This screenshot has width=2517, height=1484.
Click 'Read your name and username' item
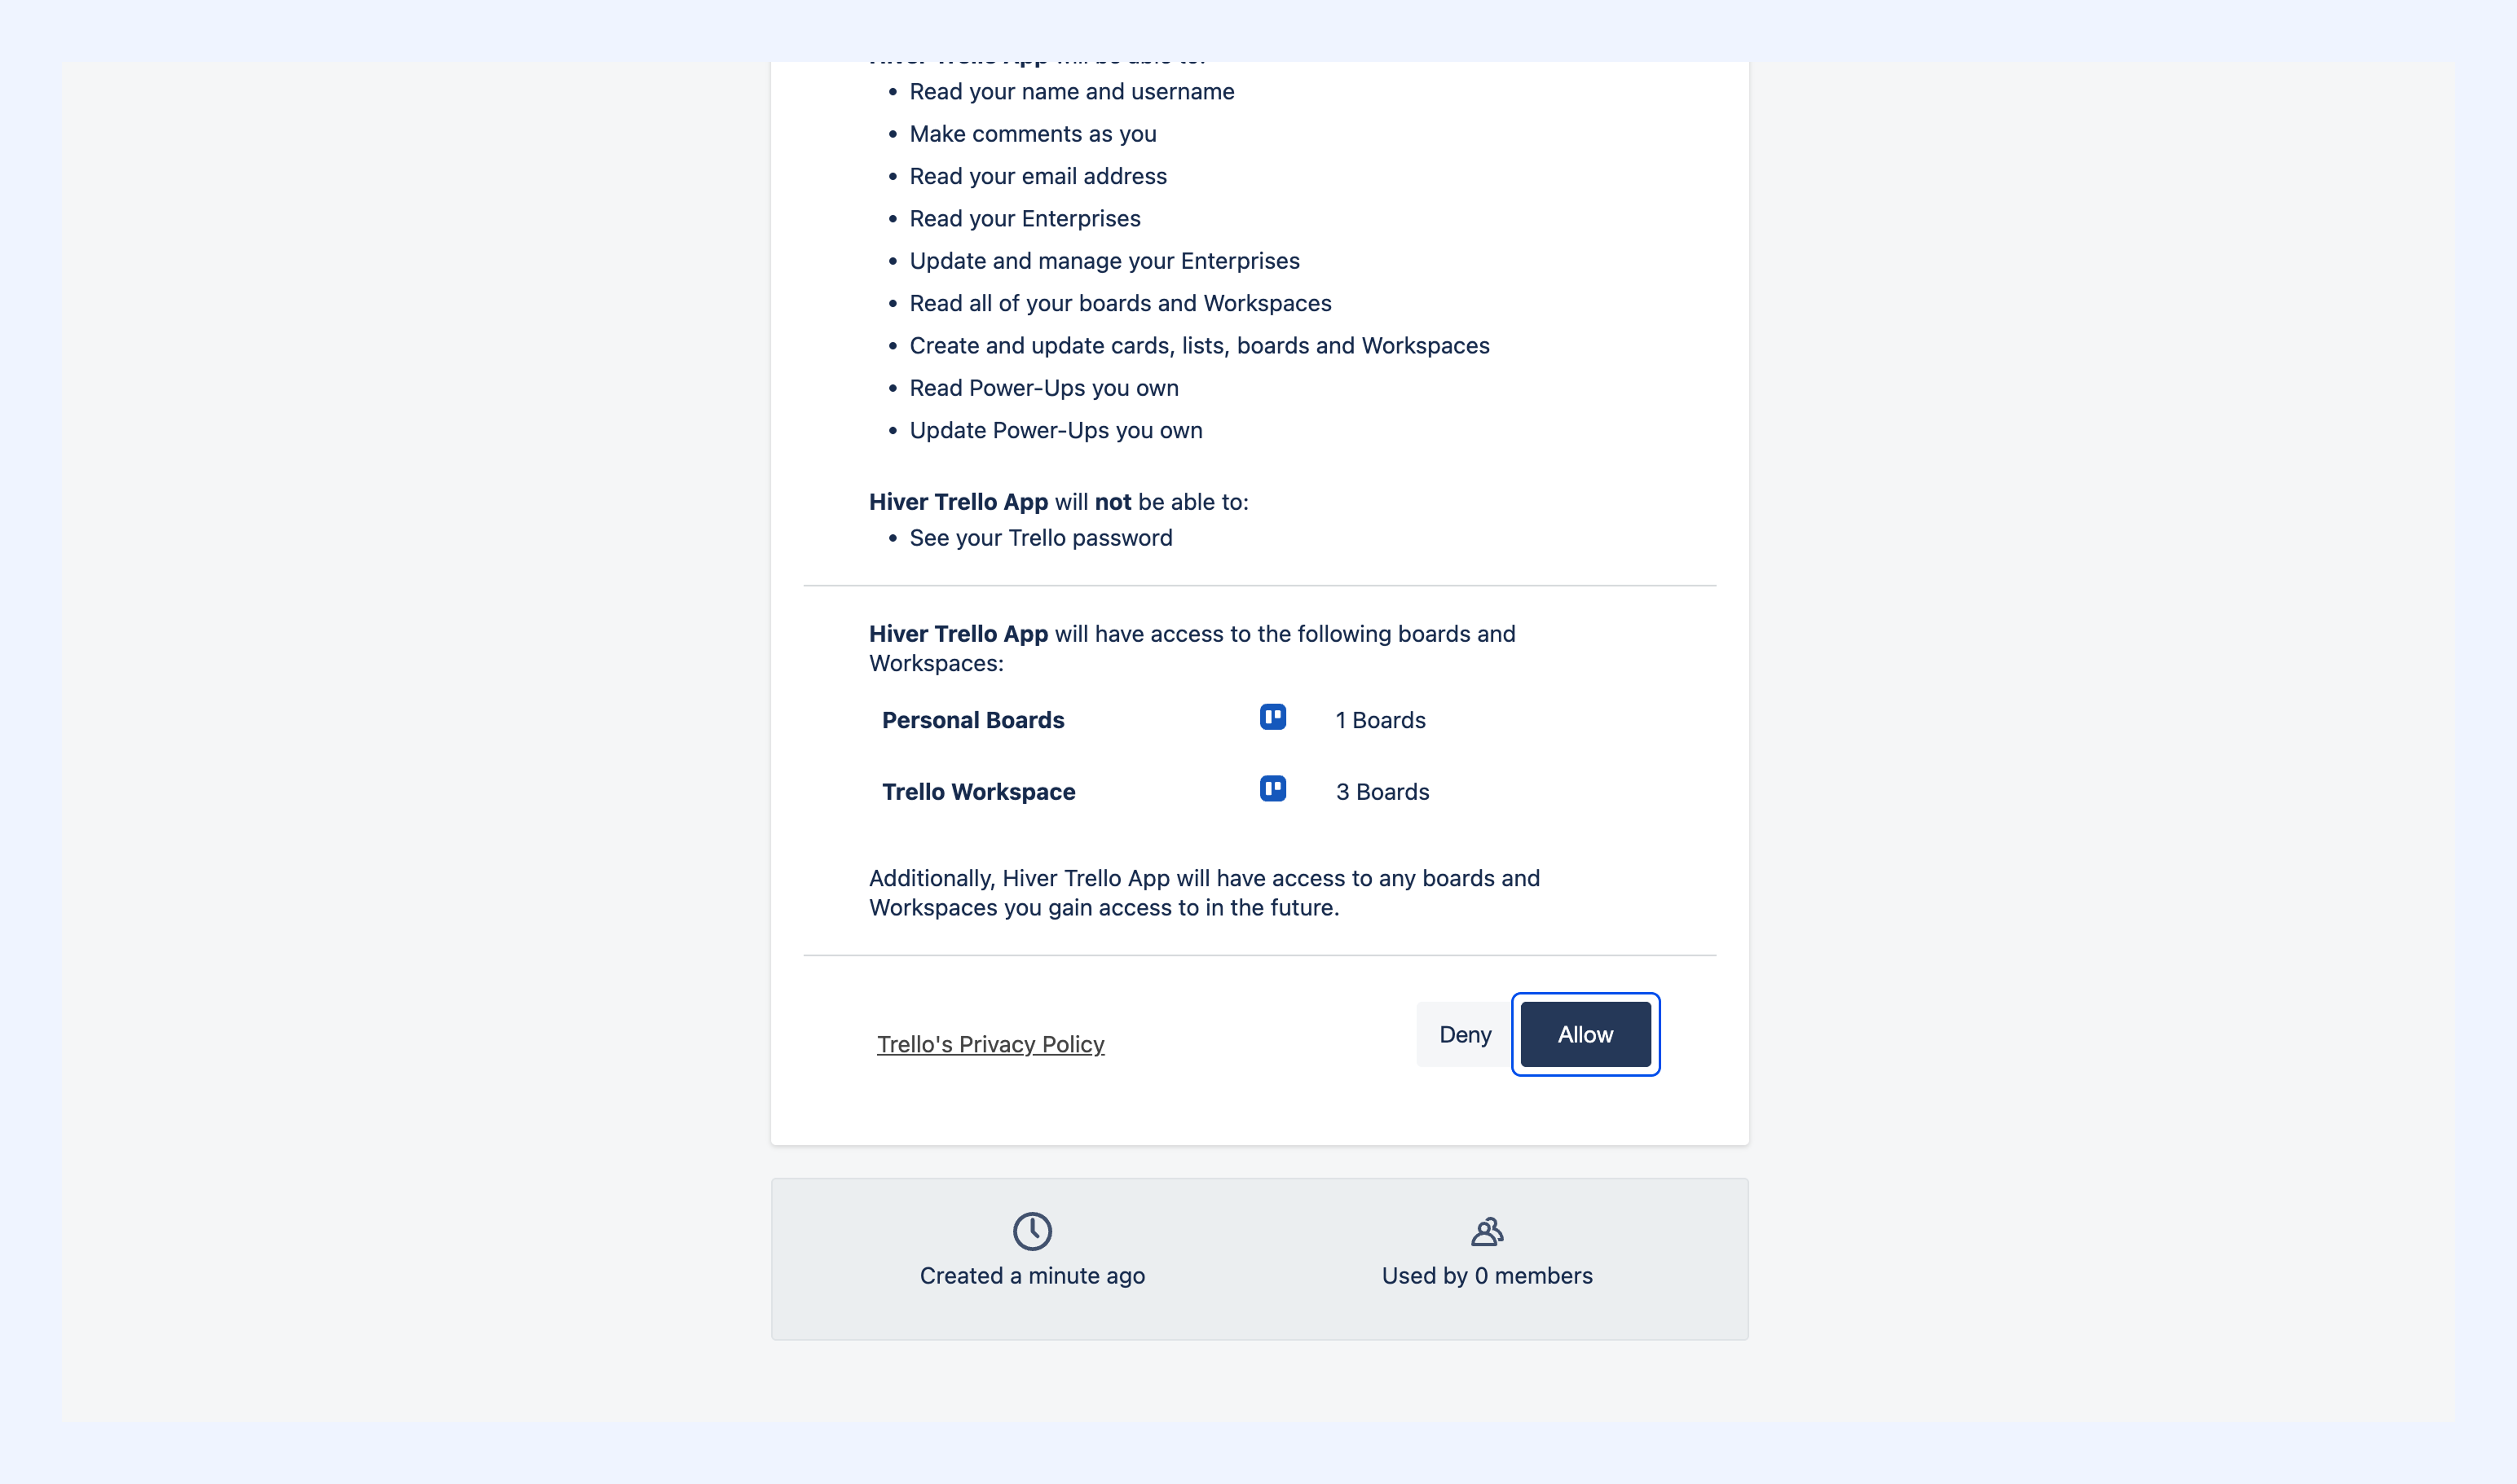1072,92
